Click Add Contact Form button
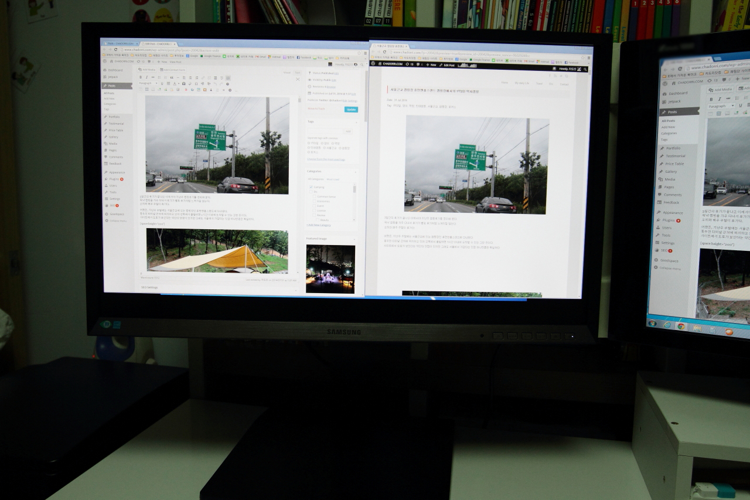Screen dimensions: 750x500 pos(172,70)
